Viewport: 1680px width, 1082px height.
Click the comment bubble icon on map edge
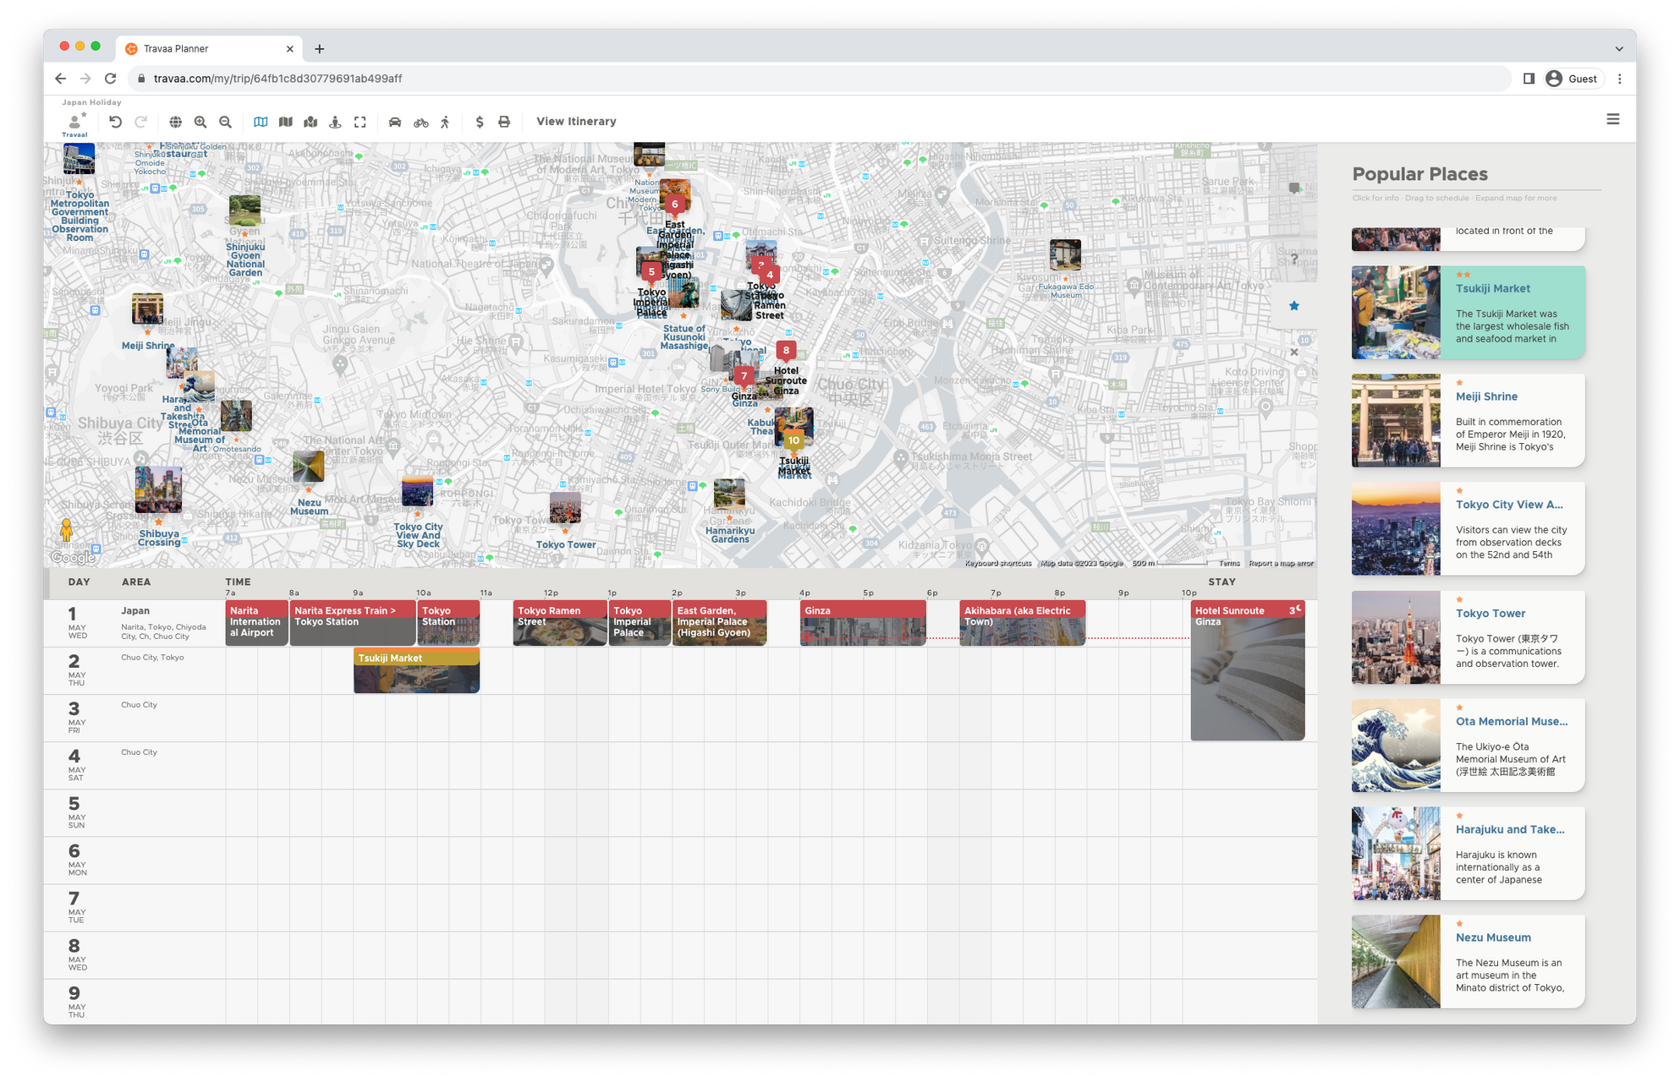point(1294,188)
